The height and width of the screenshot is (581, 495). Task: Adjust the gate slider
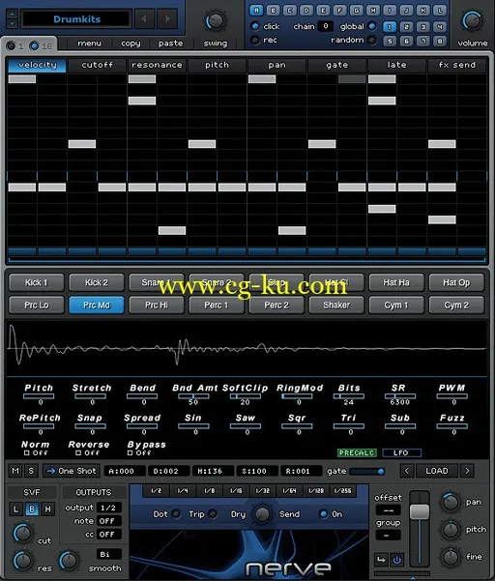(x=366, y=472)
